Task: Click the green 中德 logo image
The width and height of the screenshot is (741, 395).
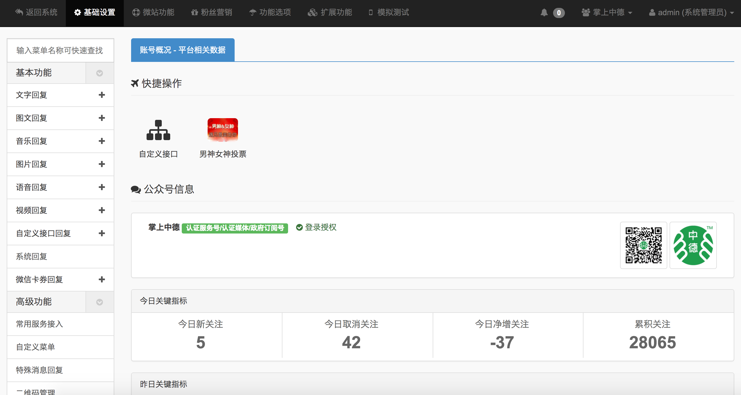Action: click(x=693, y=245)
